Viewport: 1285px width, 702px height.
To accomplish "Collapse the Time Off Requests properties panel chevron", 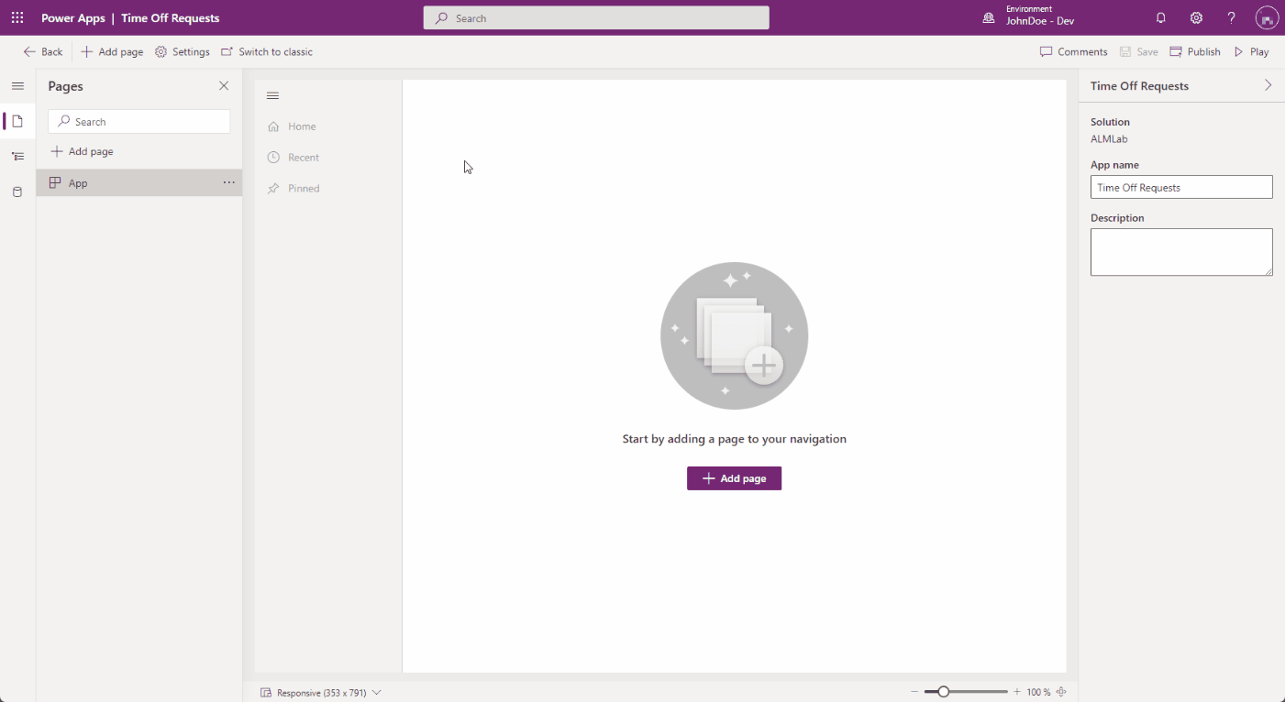I will (1268, 85).
